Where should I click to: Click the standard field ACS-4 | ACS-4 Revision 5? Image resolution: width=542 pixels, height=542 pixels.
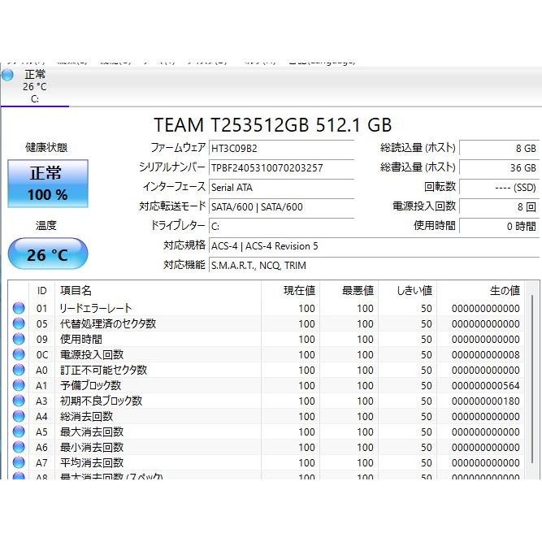coord(375,245)
